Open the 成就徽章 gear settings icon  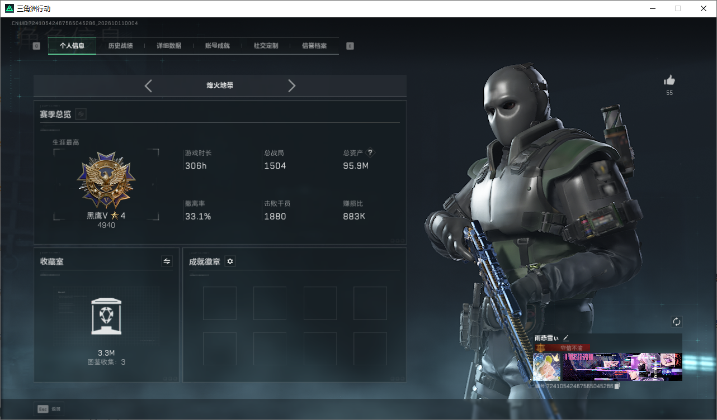(230, 261)
